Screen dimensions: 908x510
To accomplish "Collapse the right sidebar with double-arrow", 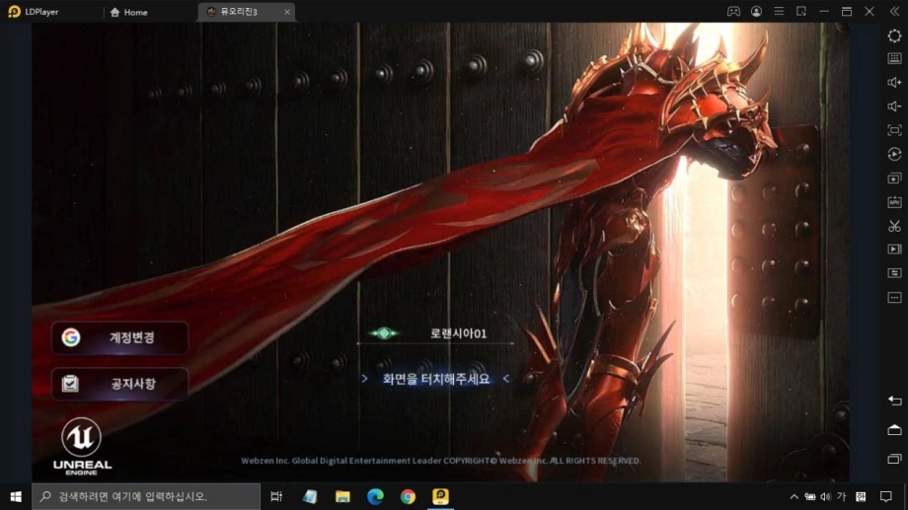I will coord(895,12).
